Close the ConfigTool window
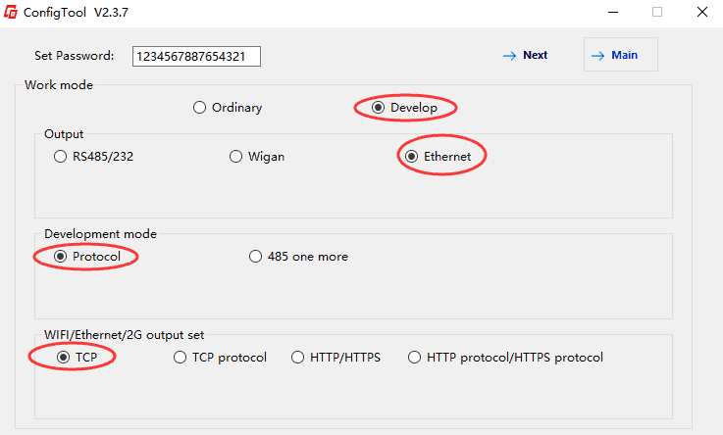Screen dimensions: 723x435 pyautogui.click(x=701, y=13)
